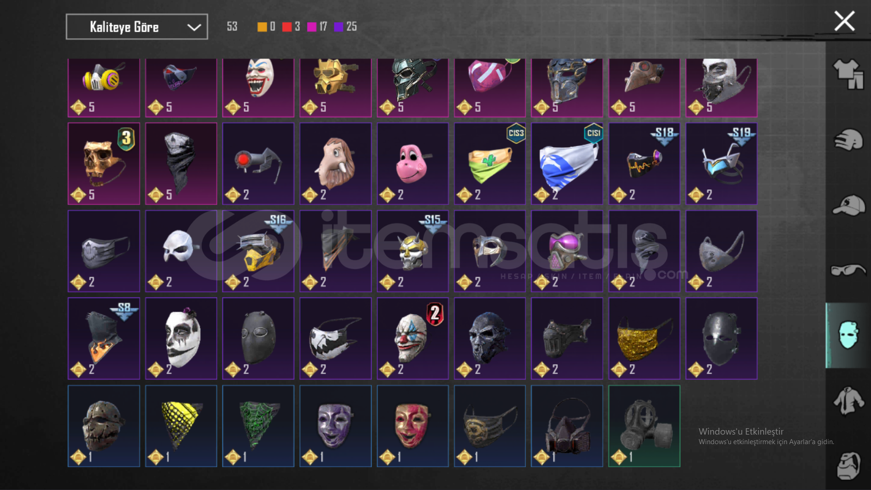
Task: Close the inventory with the X button
Action: [x=844, y=21]
